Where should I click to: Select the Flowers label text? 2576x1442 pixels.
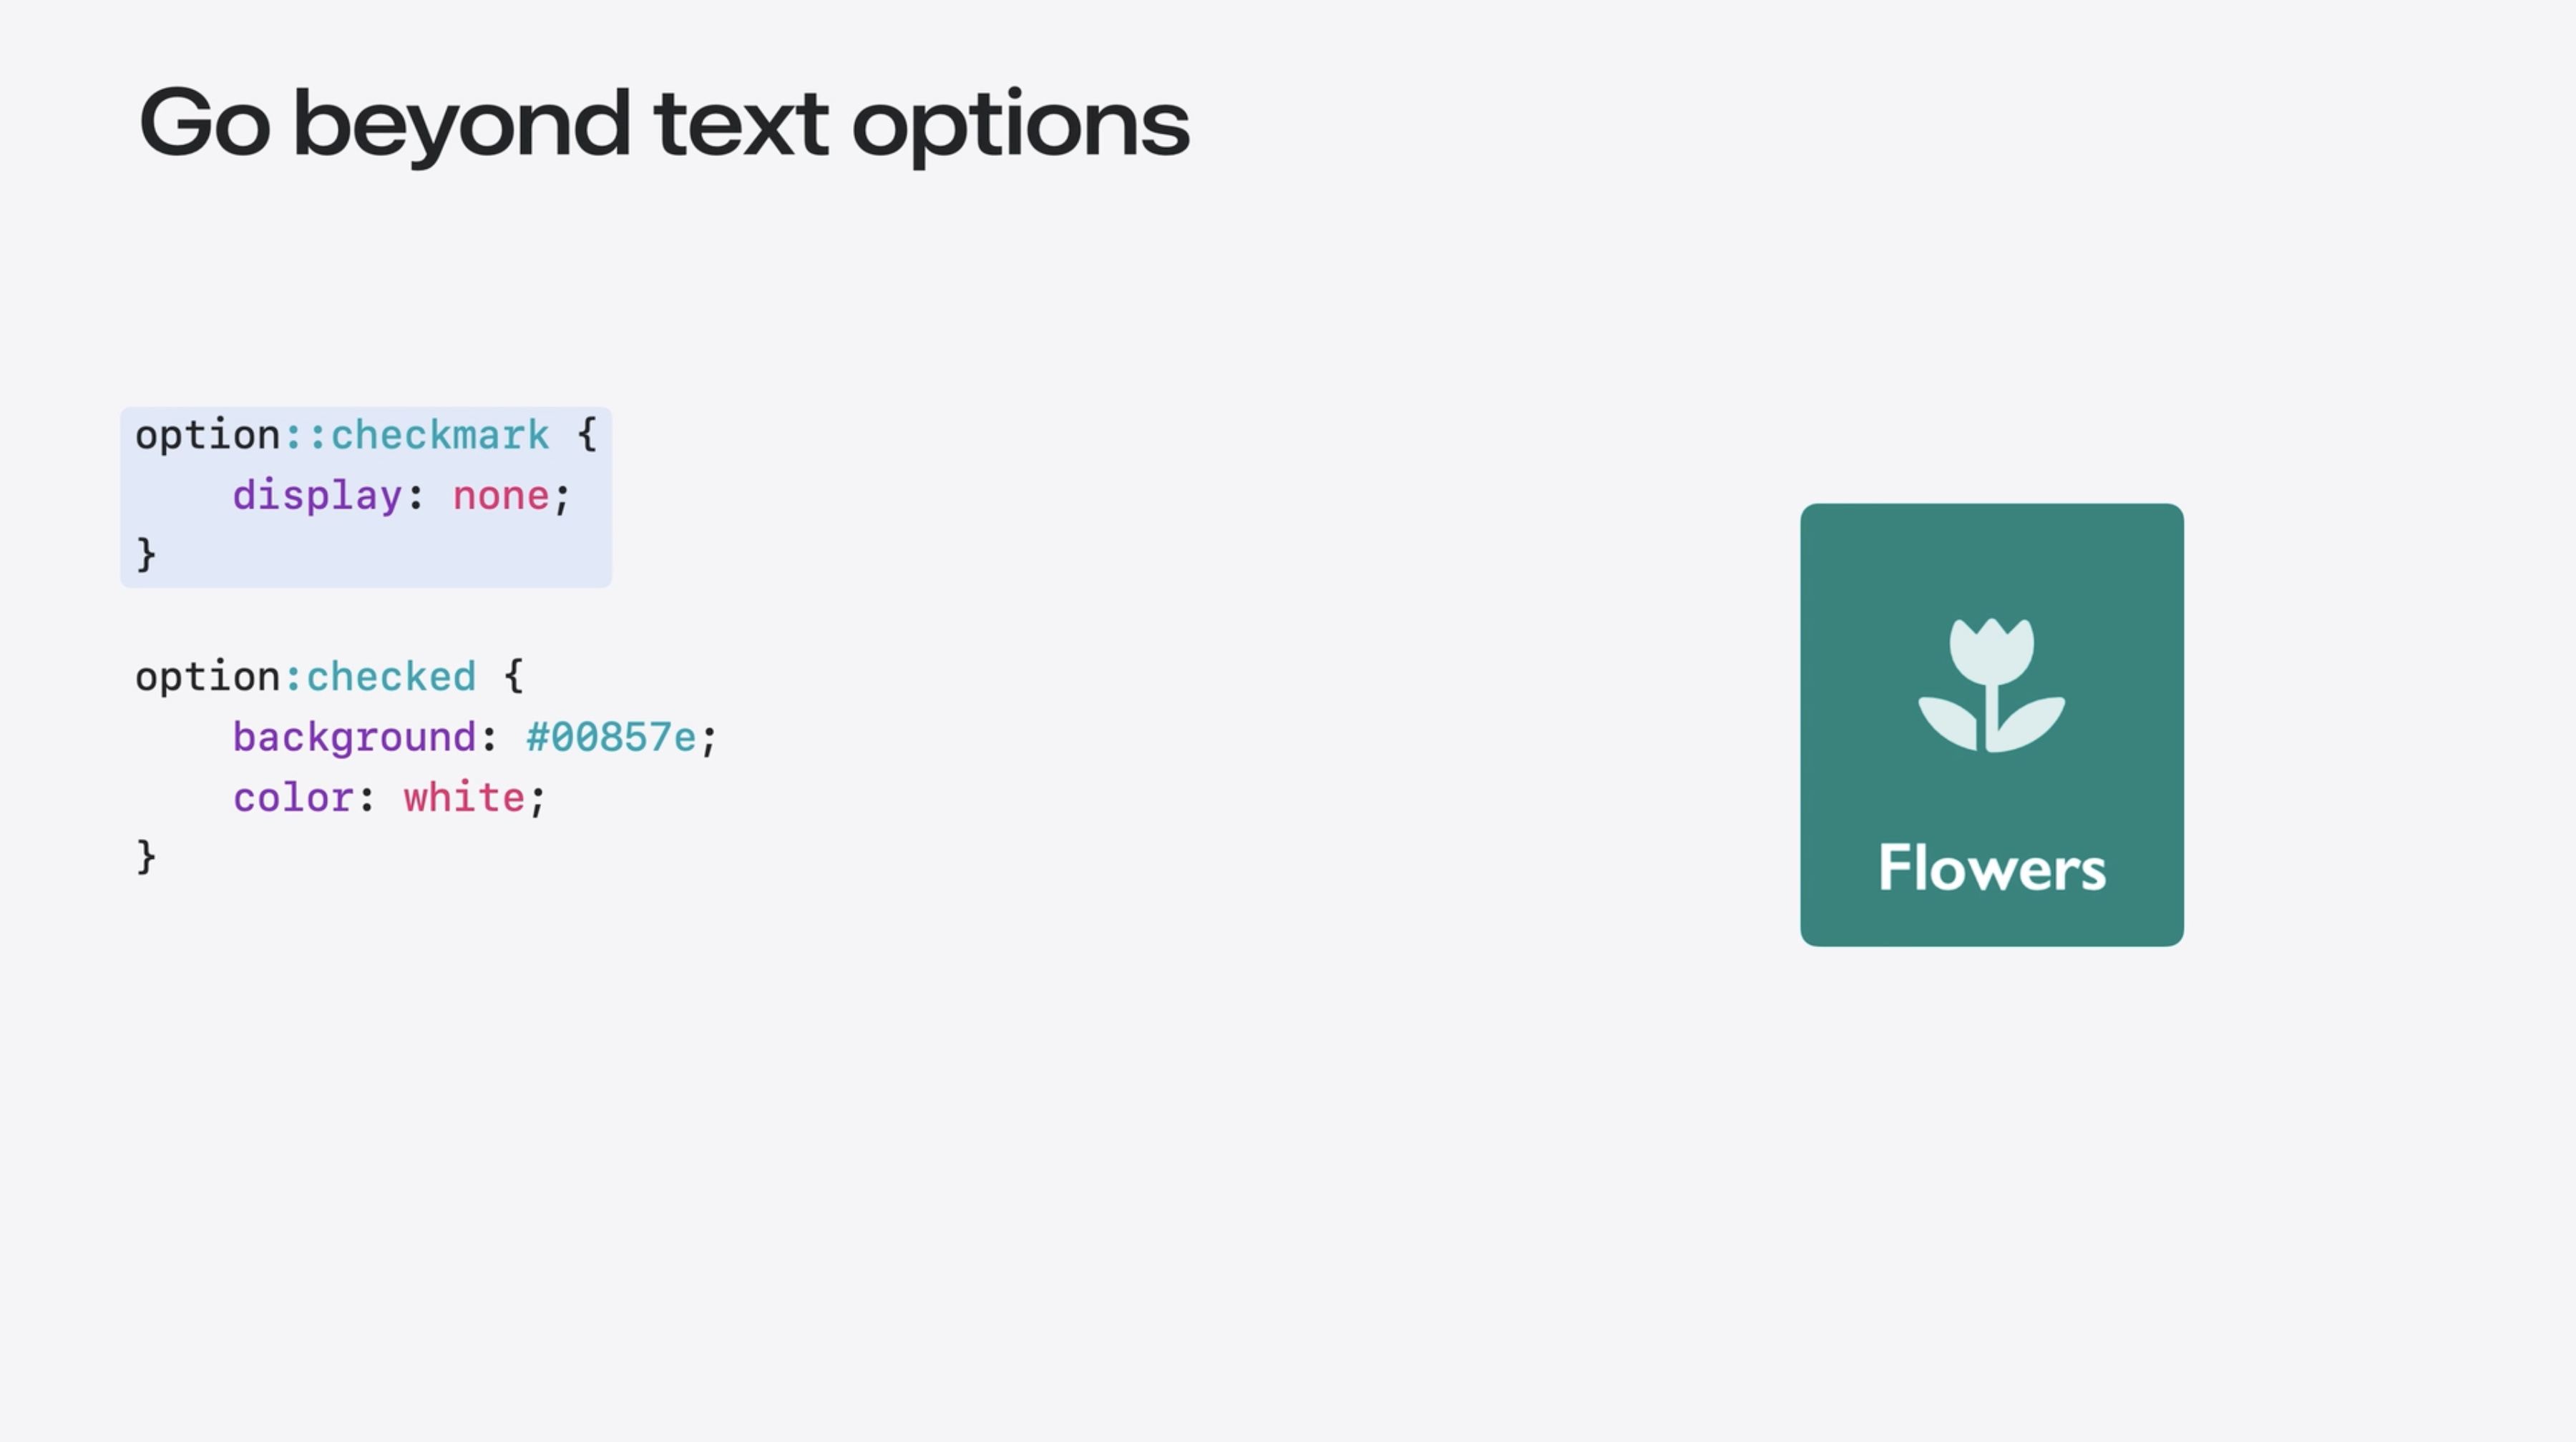tap(1991, 868)
